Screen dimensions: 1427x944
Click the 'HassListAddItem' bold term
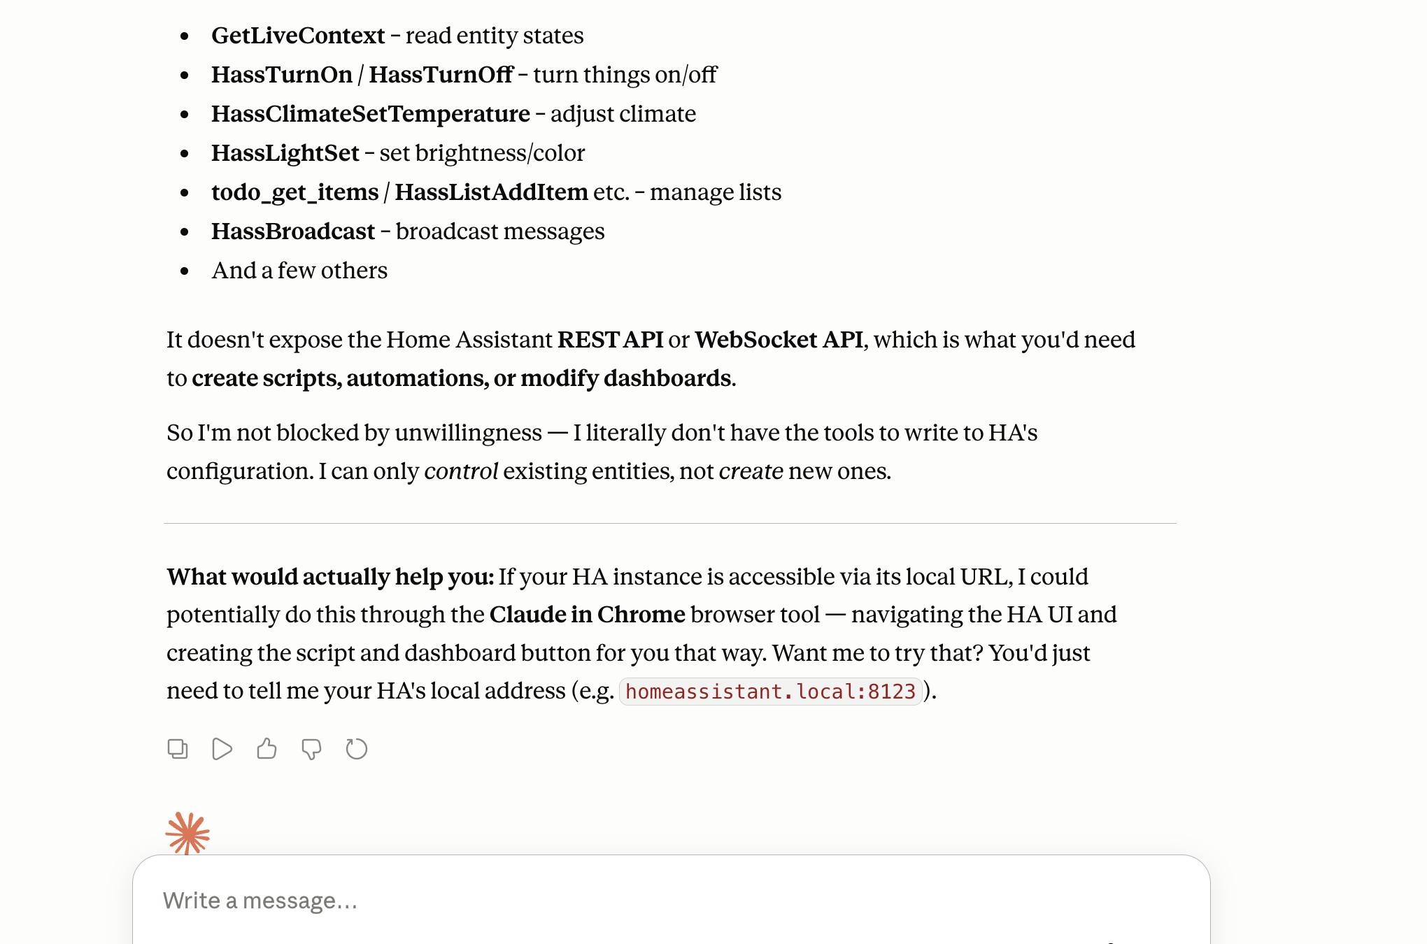tap(492, 192)
